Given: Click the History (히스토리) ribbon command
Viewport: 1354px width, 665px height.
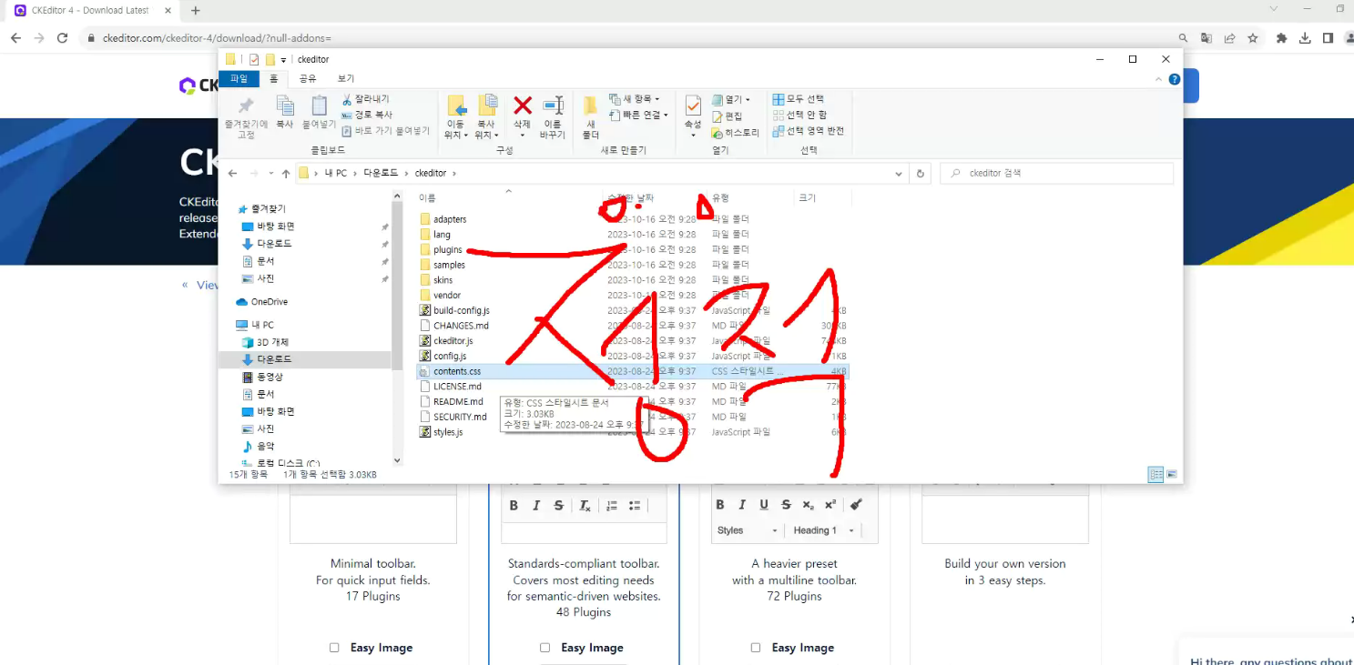Looking at the screenshot, I should tap(735, 132).
